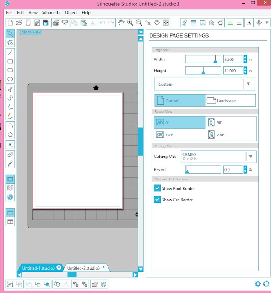Screen dimensions: 271x293
Task: Switch to the Untitled-1.studio3 tab
Action: [x=38, y=268]
